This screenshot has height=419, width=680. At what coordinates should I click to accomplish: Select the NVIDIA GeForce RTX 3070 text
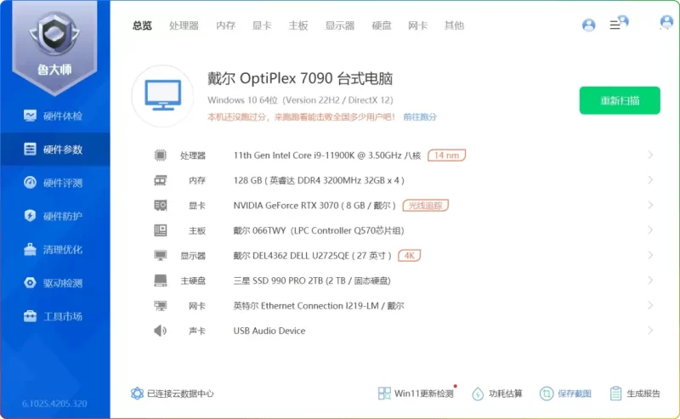[x=314, y=205]
